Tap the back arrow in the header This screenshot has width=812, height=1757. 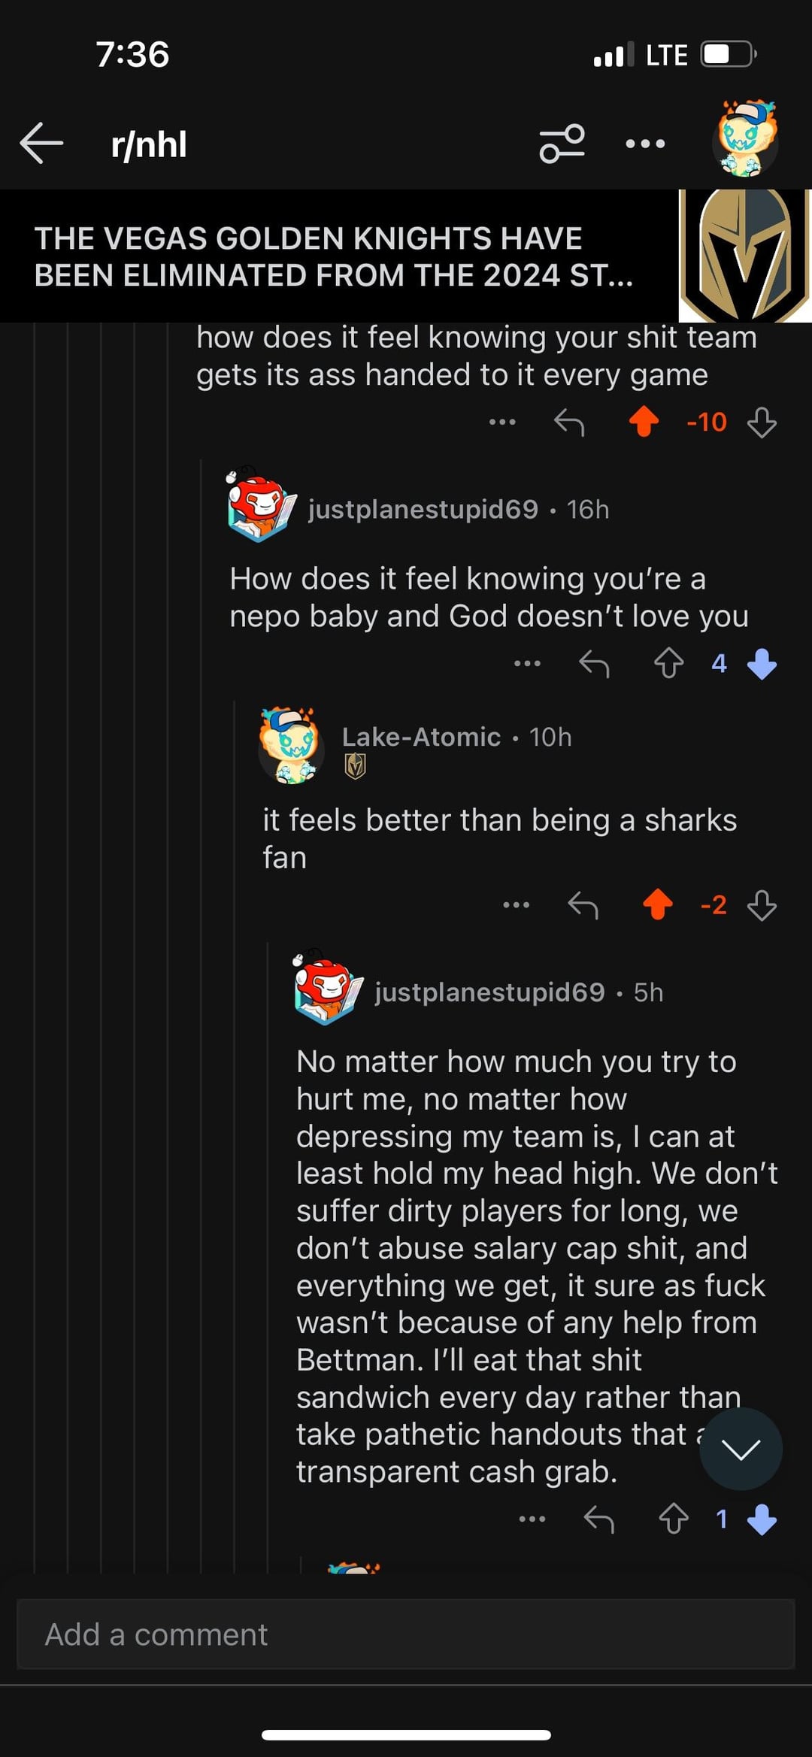[x=41, y=144]
